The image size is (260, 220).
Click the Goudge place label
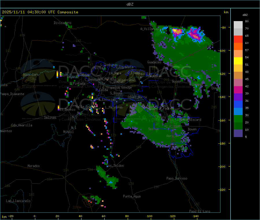pyautogui.click(x=127, y=87)
